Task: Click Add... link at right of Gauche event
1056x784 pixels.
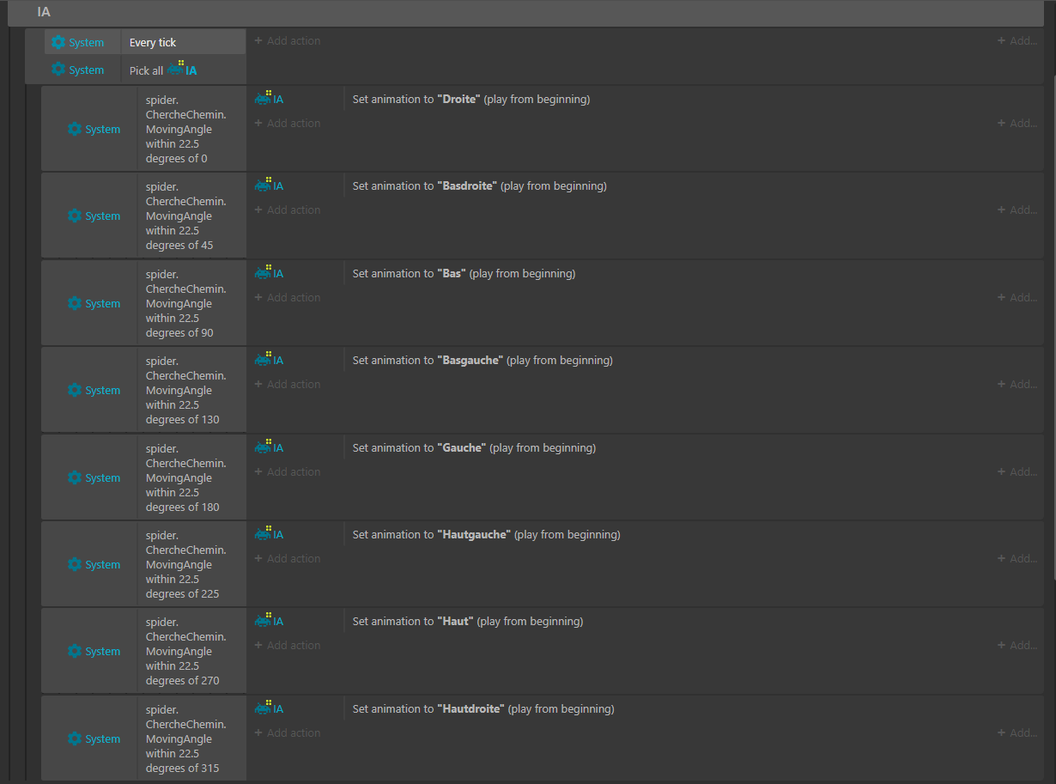Action: tap(1017, 471)
